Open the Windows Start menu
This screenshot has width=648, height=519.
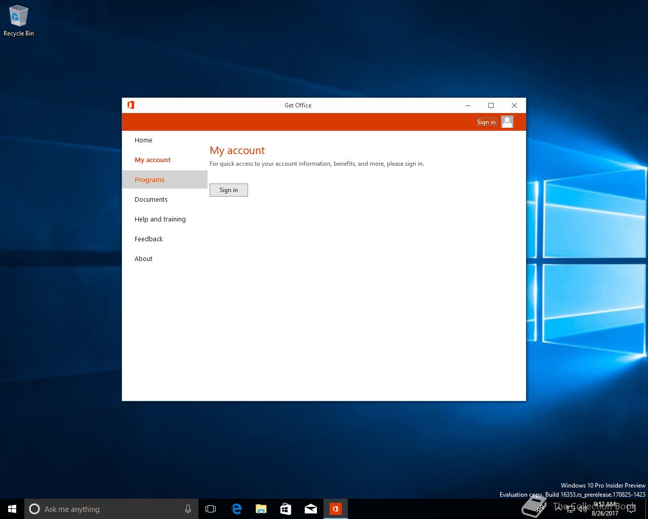click(x=12, y=509)
